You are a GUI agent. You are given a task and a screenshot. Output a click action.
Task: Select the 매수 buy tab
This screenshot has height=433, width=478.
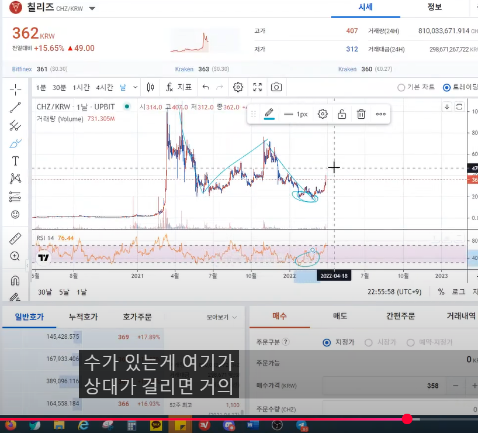pyautogui.click(x=279, y=317)
